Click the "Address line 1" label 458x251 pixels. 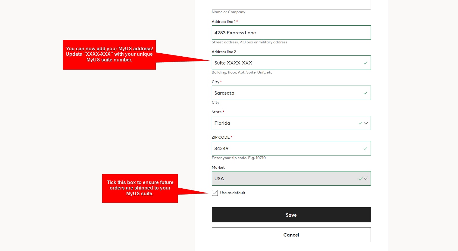coord(224,22)
